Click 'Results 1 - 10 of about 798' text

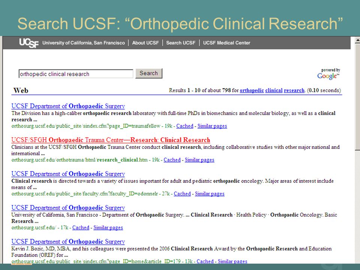[200, 90]
